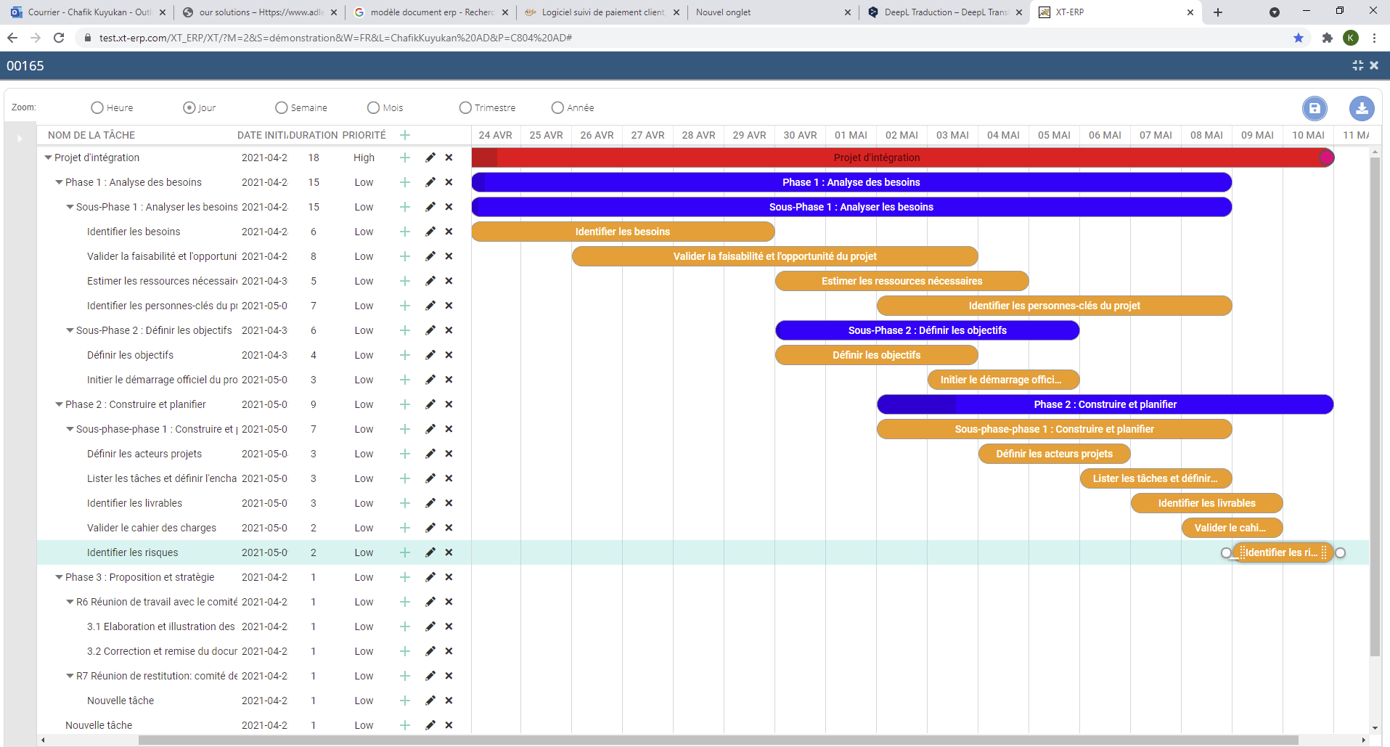Collapse Sous-phase-phase 1 : Construire et planifier
Screen dimensions: 1390x747
pyautogui.click(x=70, y=429)
